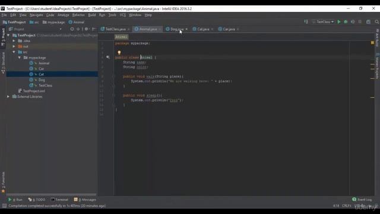The height and width of the screenshot is (214, 380).
Task: Click the Project panel horizontal scrollbar
Action: pos(52,194)
